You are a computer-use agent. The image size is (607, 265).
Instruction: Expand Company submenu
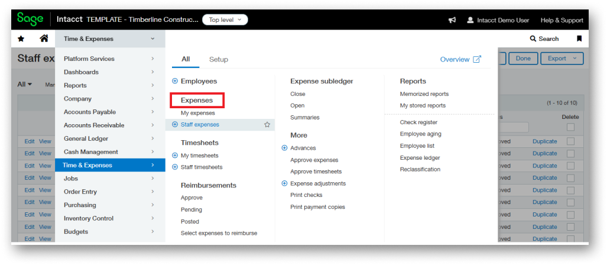tap(152, 98)
